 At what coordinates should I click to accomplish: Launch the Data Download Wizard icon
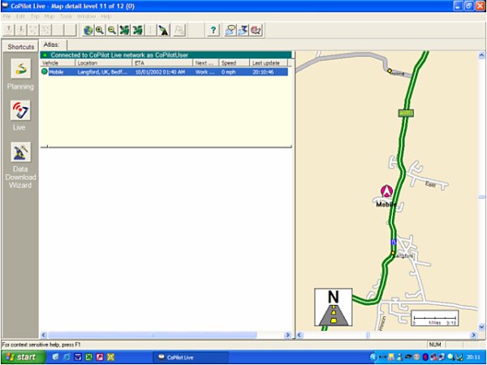(21, 152)
